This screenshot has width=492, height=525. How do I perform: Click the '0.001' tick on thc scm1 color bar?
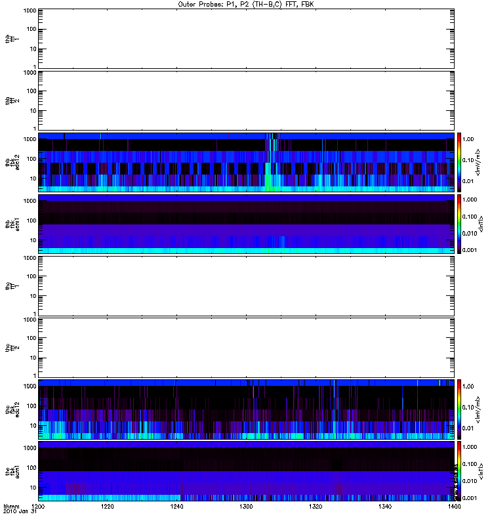click(470, 498)
